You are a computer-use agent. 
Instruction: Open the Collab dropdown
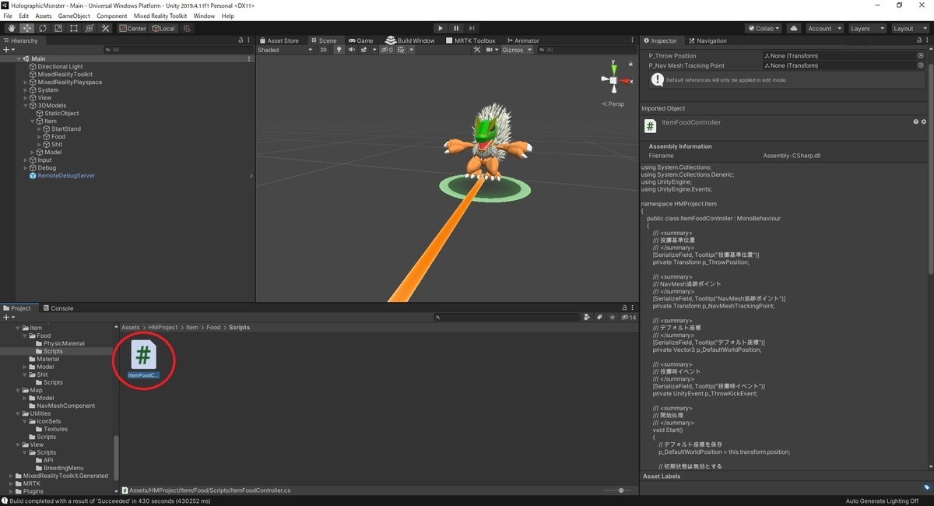click(764, 28)
